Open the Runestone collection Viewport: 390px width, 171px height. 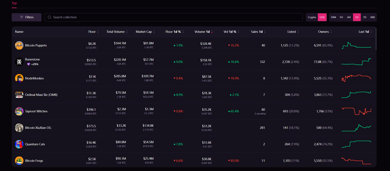click(x=32, y=59)
